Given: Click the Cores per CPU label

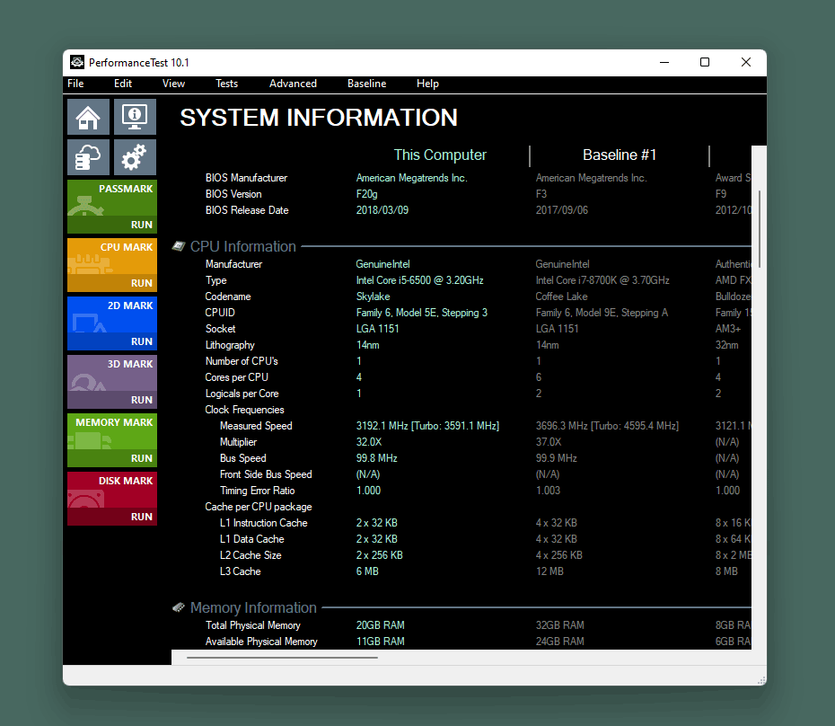Looking at the screenshot, I should tap(236, 377).
